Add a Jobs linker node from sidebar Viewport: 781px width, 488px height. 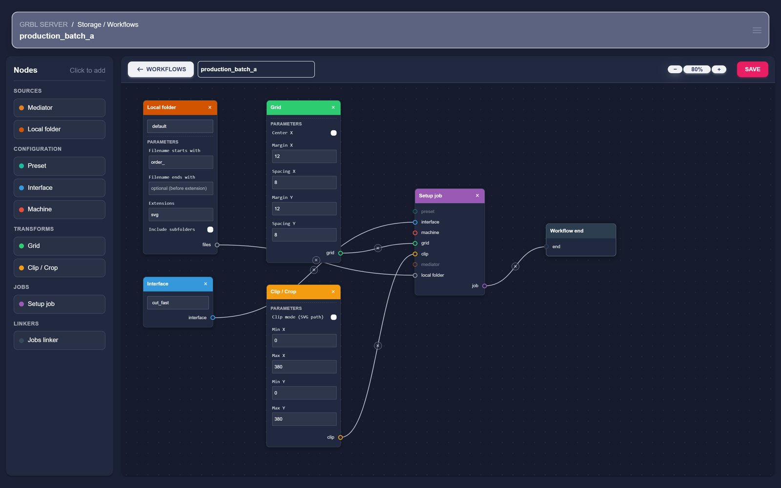60,340
